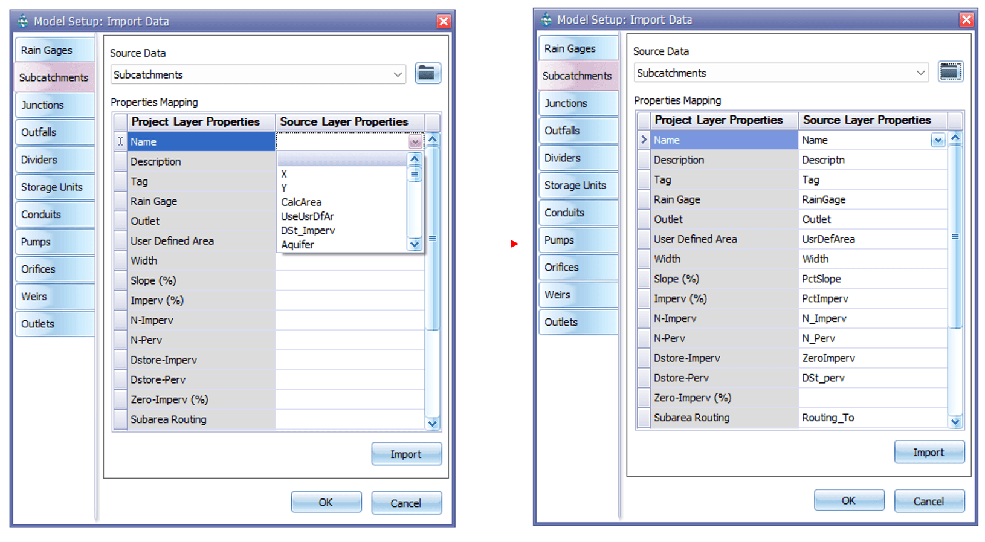Click Project Layer Properties header in right window
The height and width of the screenshot is (542, 985).
[725, 120]
